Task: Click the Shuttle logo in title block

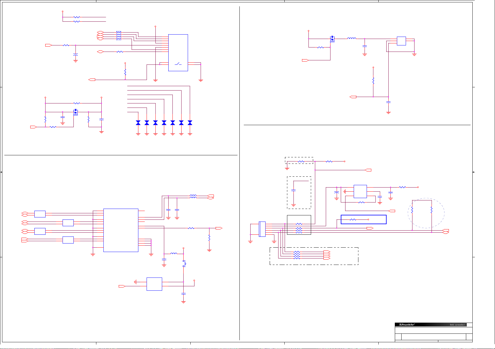Action: [407, 325]
